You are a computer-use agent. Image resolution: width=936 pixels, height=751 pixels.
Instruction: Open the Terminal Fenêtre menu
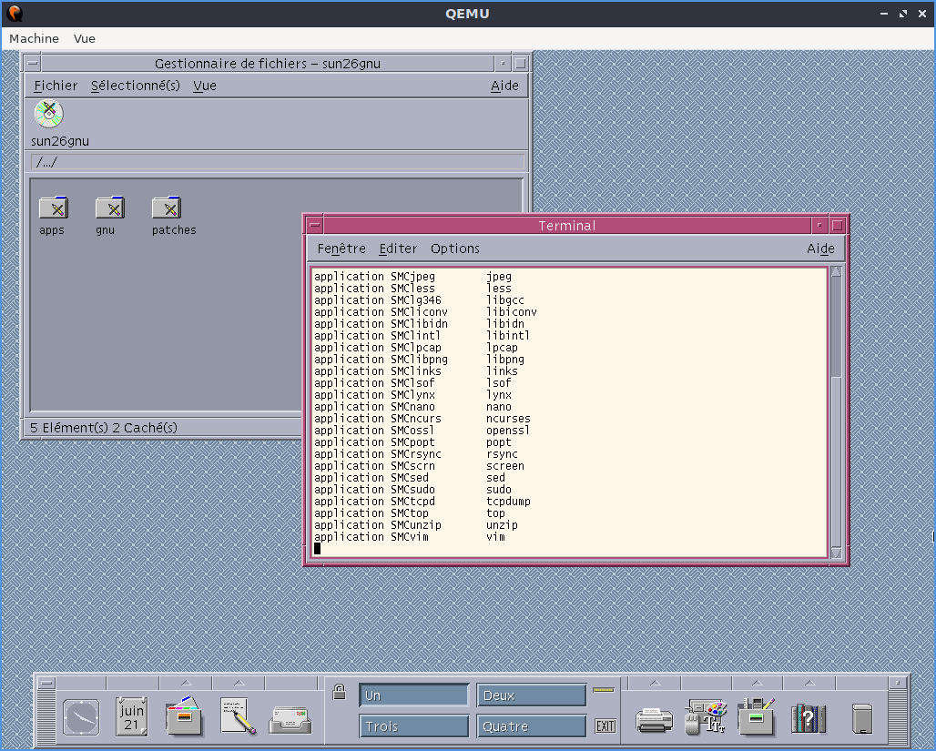pyautogui.click(x=341, y=249)
